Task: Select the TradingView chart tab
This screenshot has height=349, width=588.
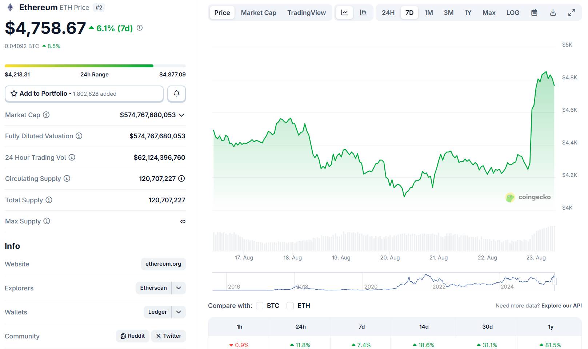Action: point(307,13)
